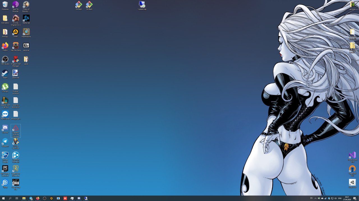Launch Kingston SSD Manager shortcut
The height and width of the screenshot is (201, 359).
click(16, 61)
